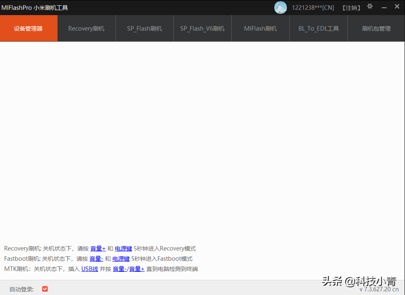
Task: Select the BL_To_EDL工具 tab
Action: 318,28
